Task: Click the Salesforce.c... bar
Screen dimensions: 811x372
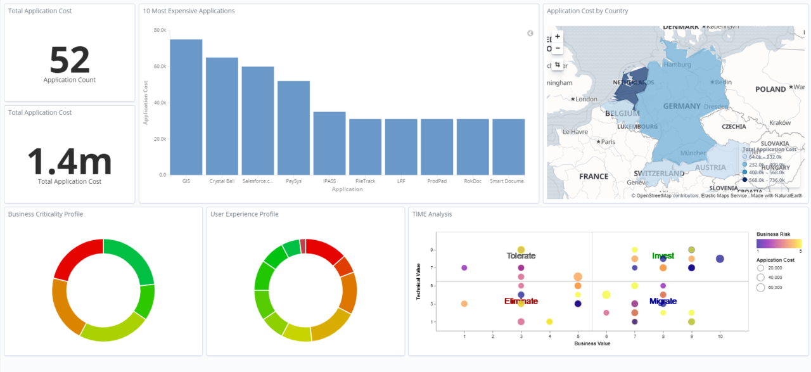Action: pos(258,120)
